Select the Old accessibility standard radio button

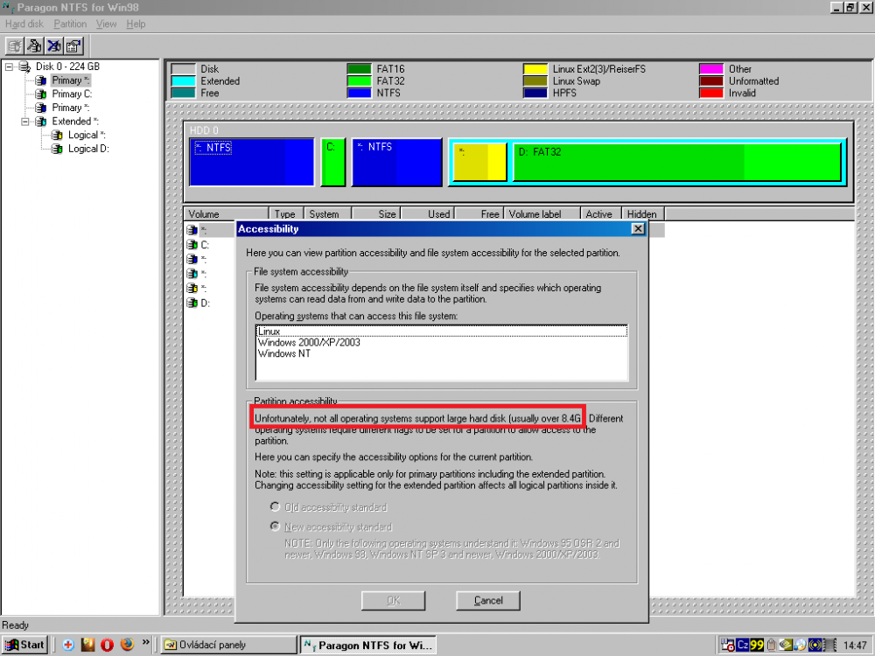tap(276, 507)
